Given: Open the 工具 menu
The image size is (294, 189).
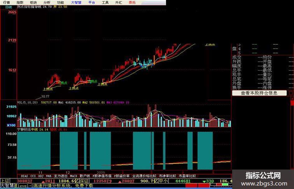Looking at the screenshot, I should [x=105, y=2].
